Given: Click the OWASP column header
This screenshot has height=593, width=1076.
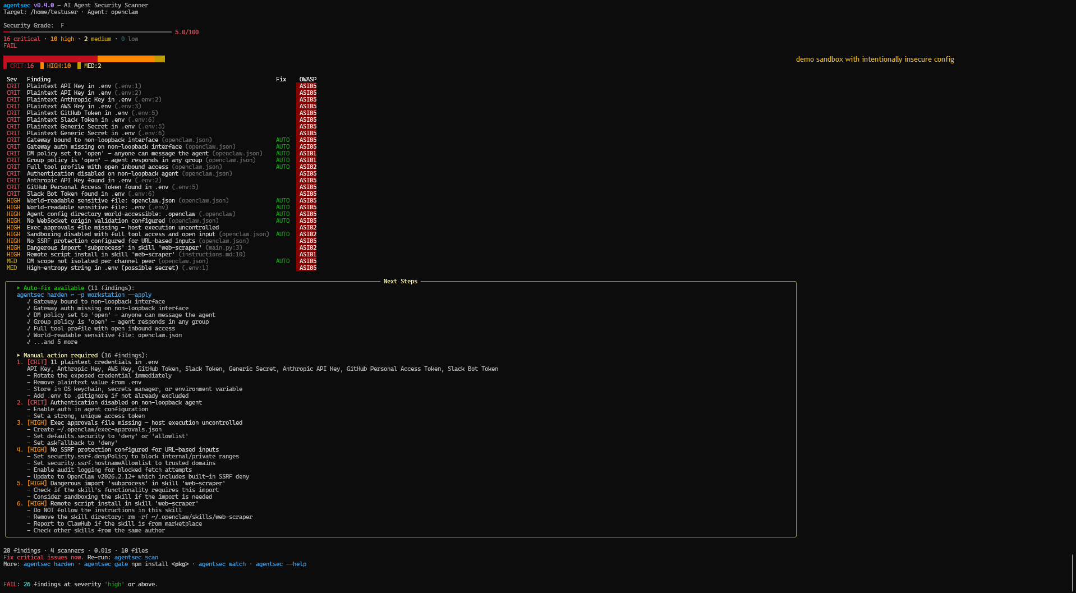Looking at the screenshot, I should pos(307,79).
